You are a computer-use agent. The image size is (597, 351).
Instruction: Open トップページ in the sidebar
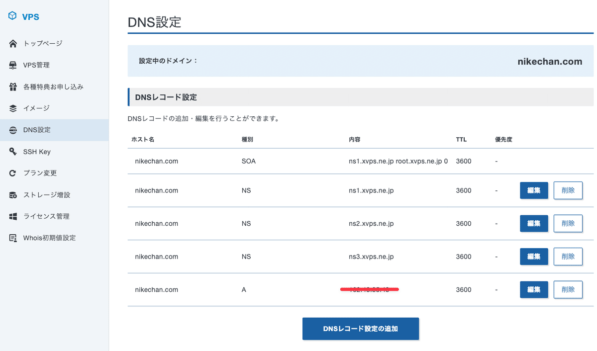54,44
